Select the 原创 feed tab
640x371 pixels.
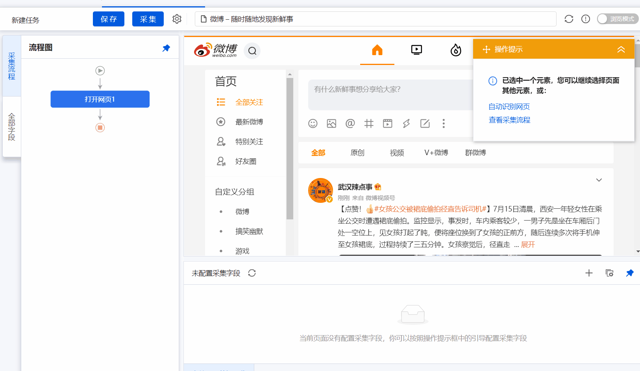(x=357, y=153)
